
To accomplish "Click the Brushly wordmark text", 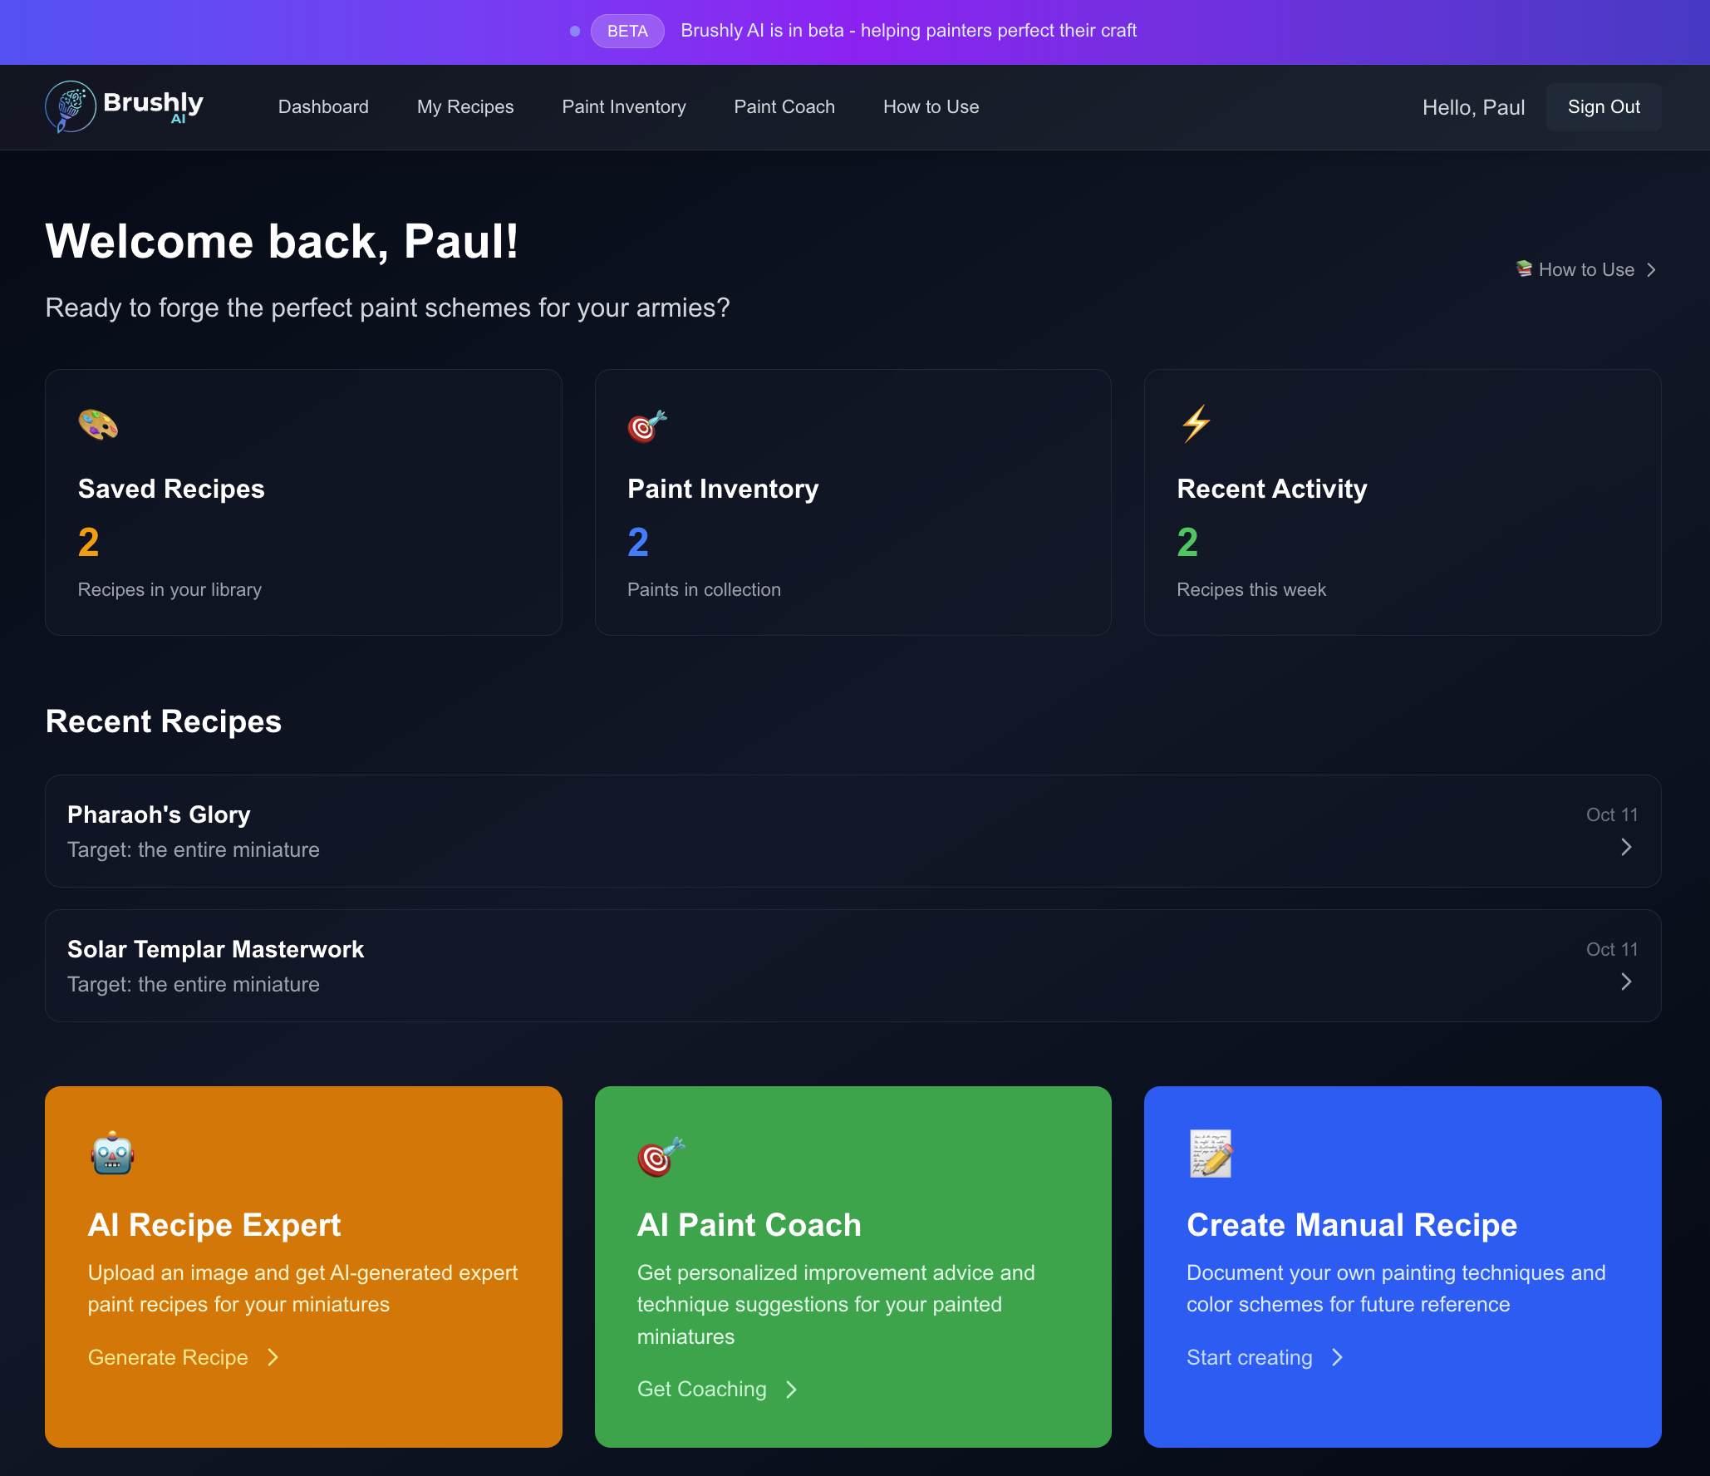I will 153,102.
